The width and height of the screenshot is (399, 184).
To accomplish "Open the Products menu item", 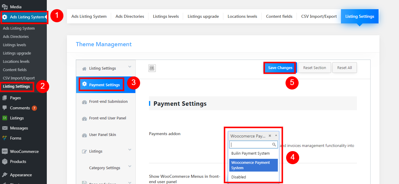I will pyautogui.click(x=23, y=161).
